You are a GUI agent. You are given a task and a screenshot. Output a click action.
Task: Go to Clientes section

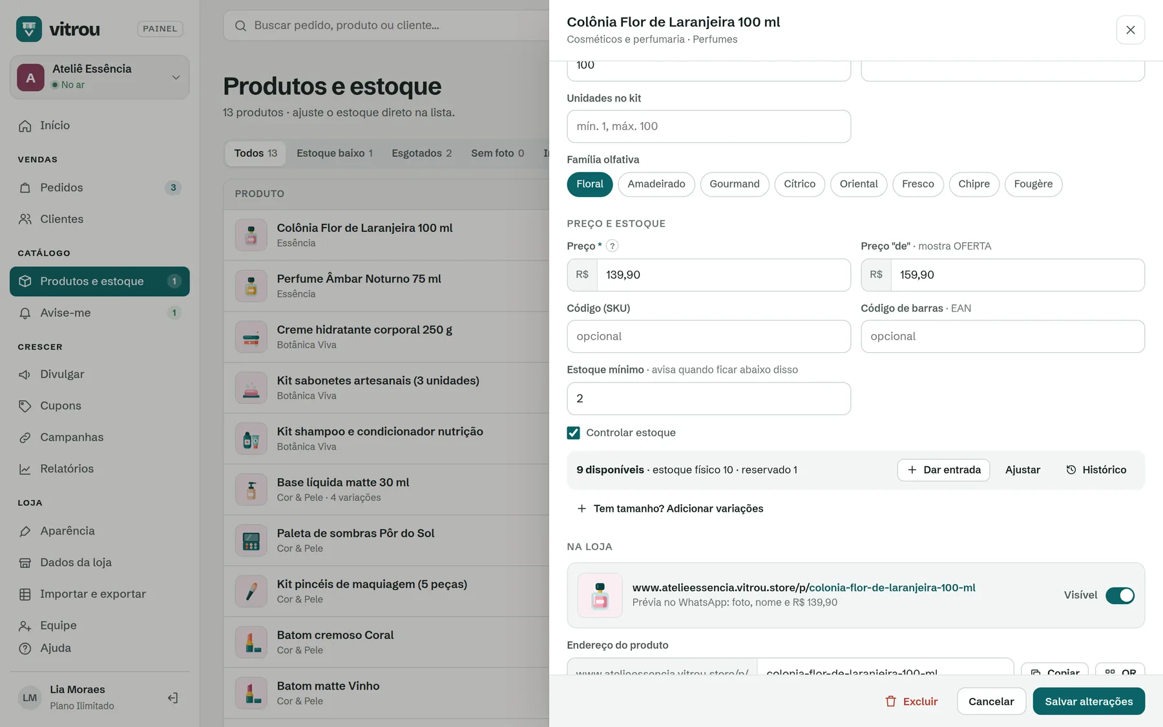[x=100, y=219]
